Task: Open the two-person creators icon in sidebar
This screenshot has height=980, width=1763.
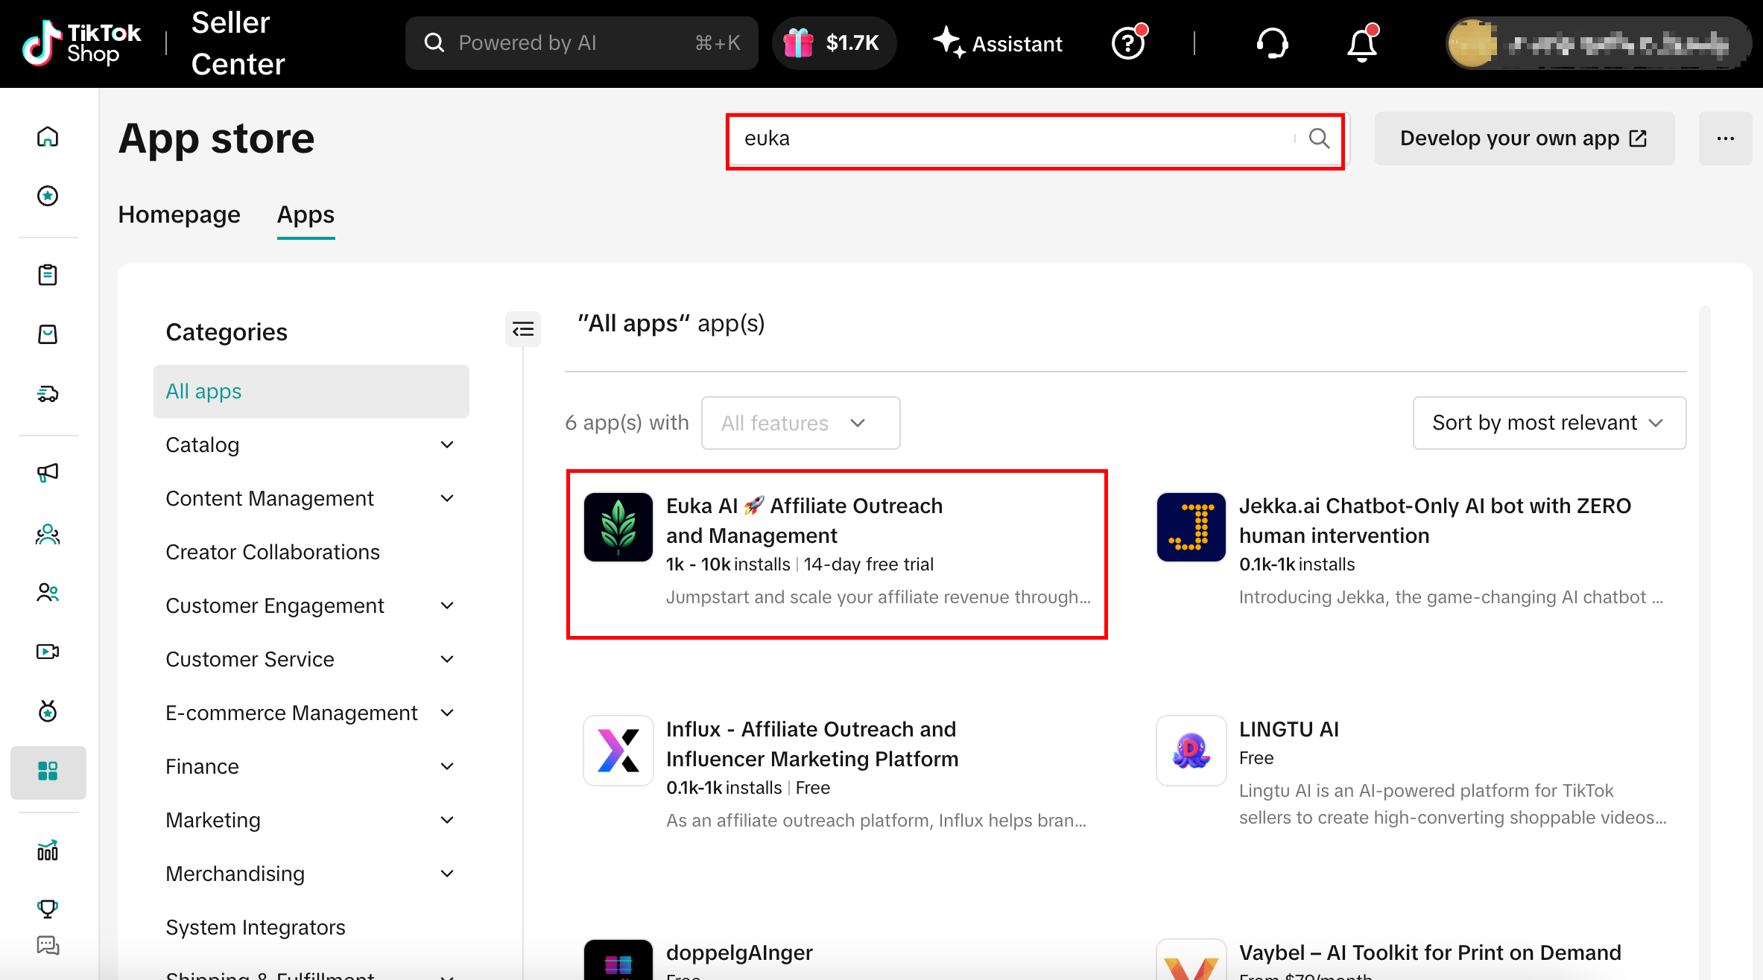Action: click(48, 592)
